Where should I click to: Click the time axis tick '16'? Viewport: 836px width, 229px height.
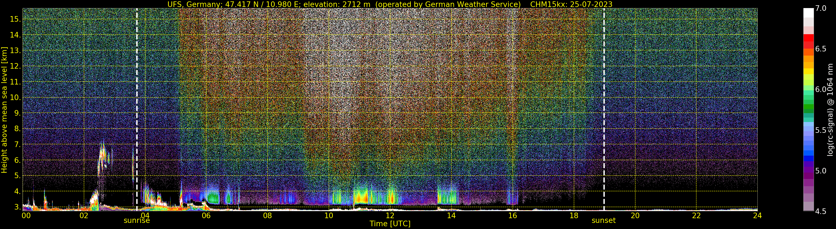coord(513,215)
